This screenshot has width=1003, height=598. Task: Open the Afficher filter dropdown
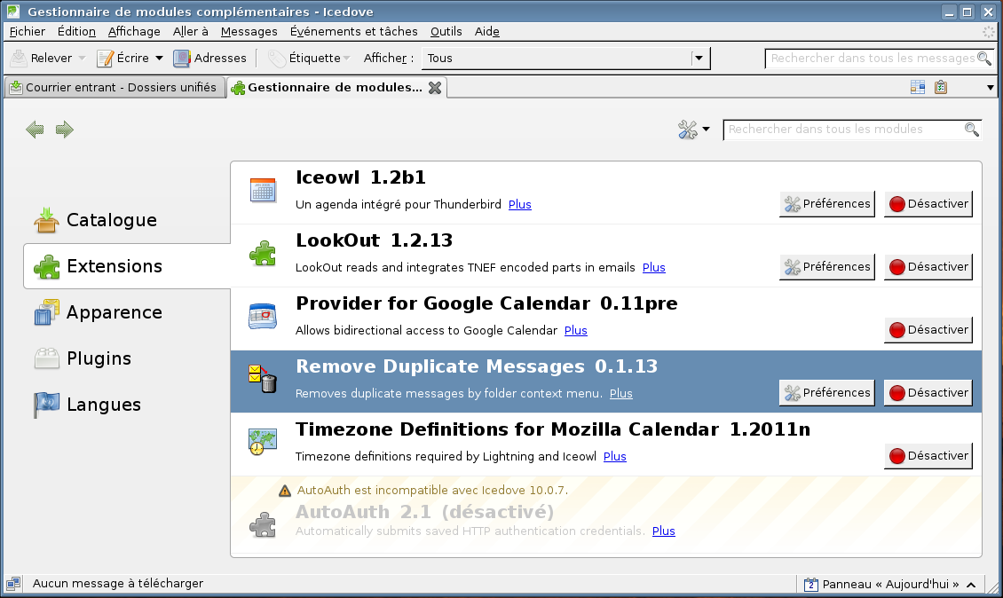coord(700,59)
